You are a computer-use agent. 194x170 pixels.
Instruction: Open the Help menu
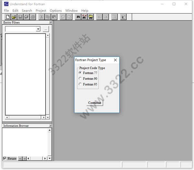point(85,11)
